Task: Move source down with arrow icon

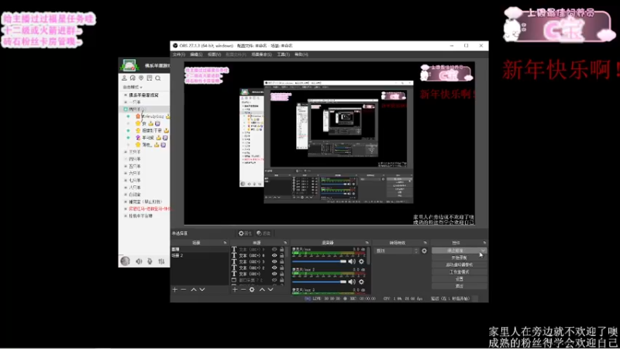Action: pos(270,289)
